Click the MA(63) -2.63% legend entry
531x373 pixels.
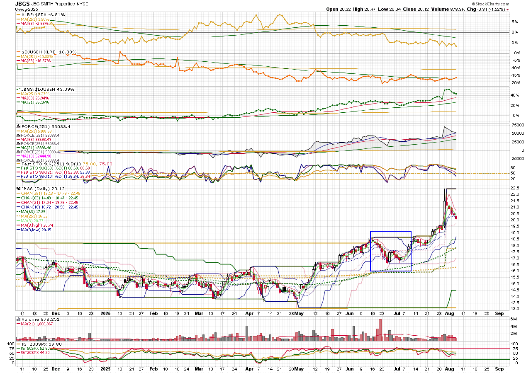pyautogui.click(x=35, y=23)
